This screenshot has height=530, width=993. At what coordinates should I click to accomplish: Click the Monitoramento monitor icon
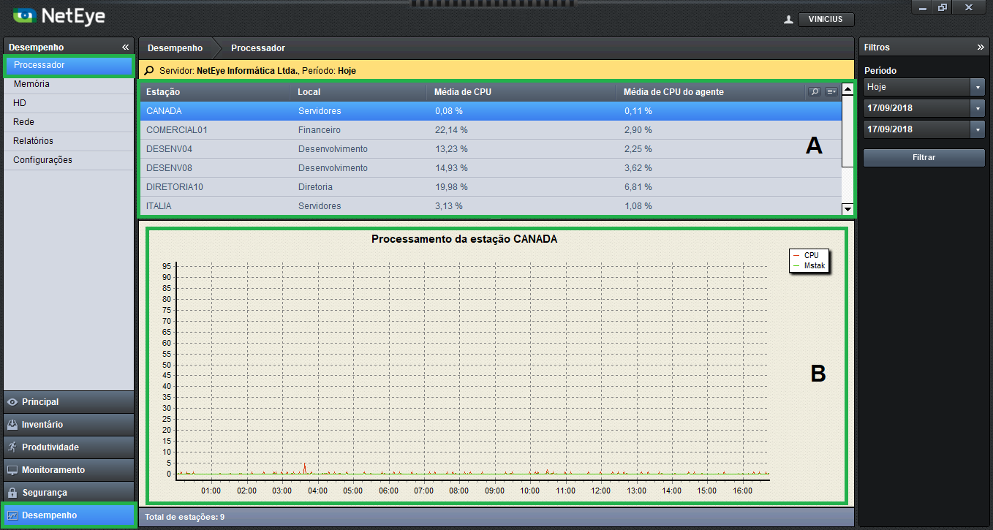point(12,470)
